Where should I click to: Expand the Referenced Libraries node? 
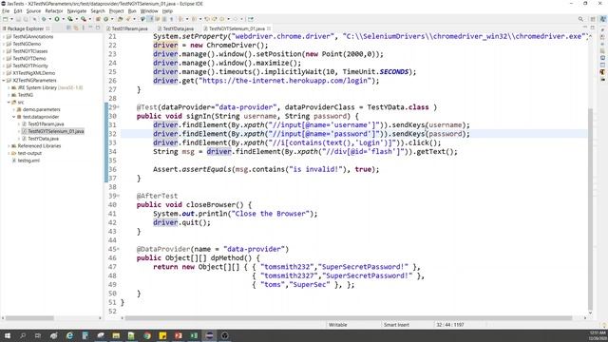pyautogui.click(x=9, y=145)
